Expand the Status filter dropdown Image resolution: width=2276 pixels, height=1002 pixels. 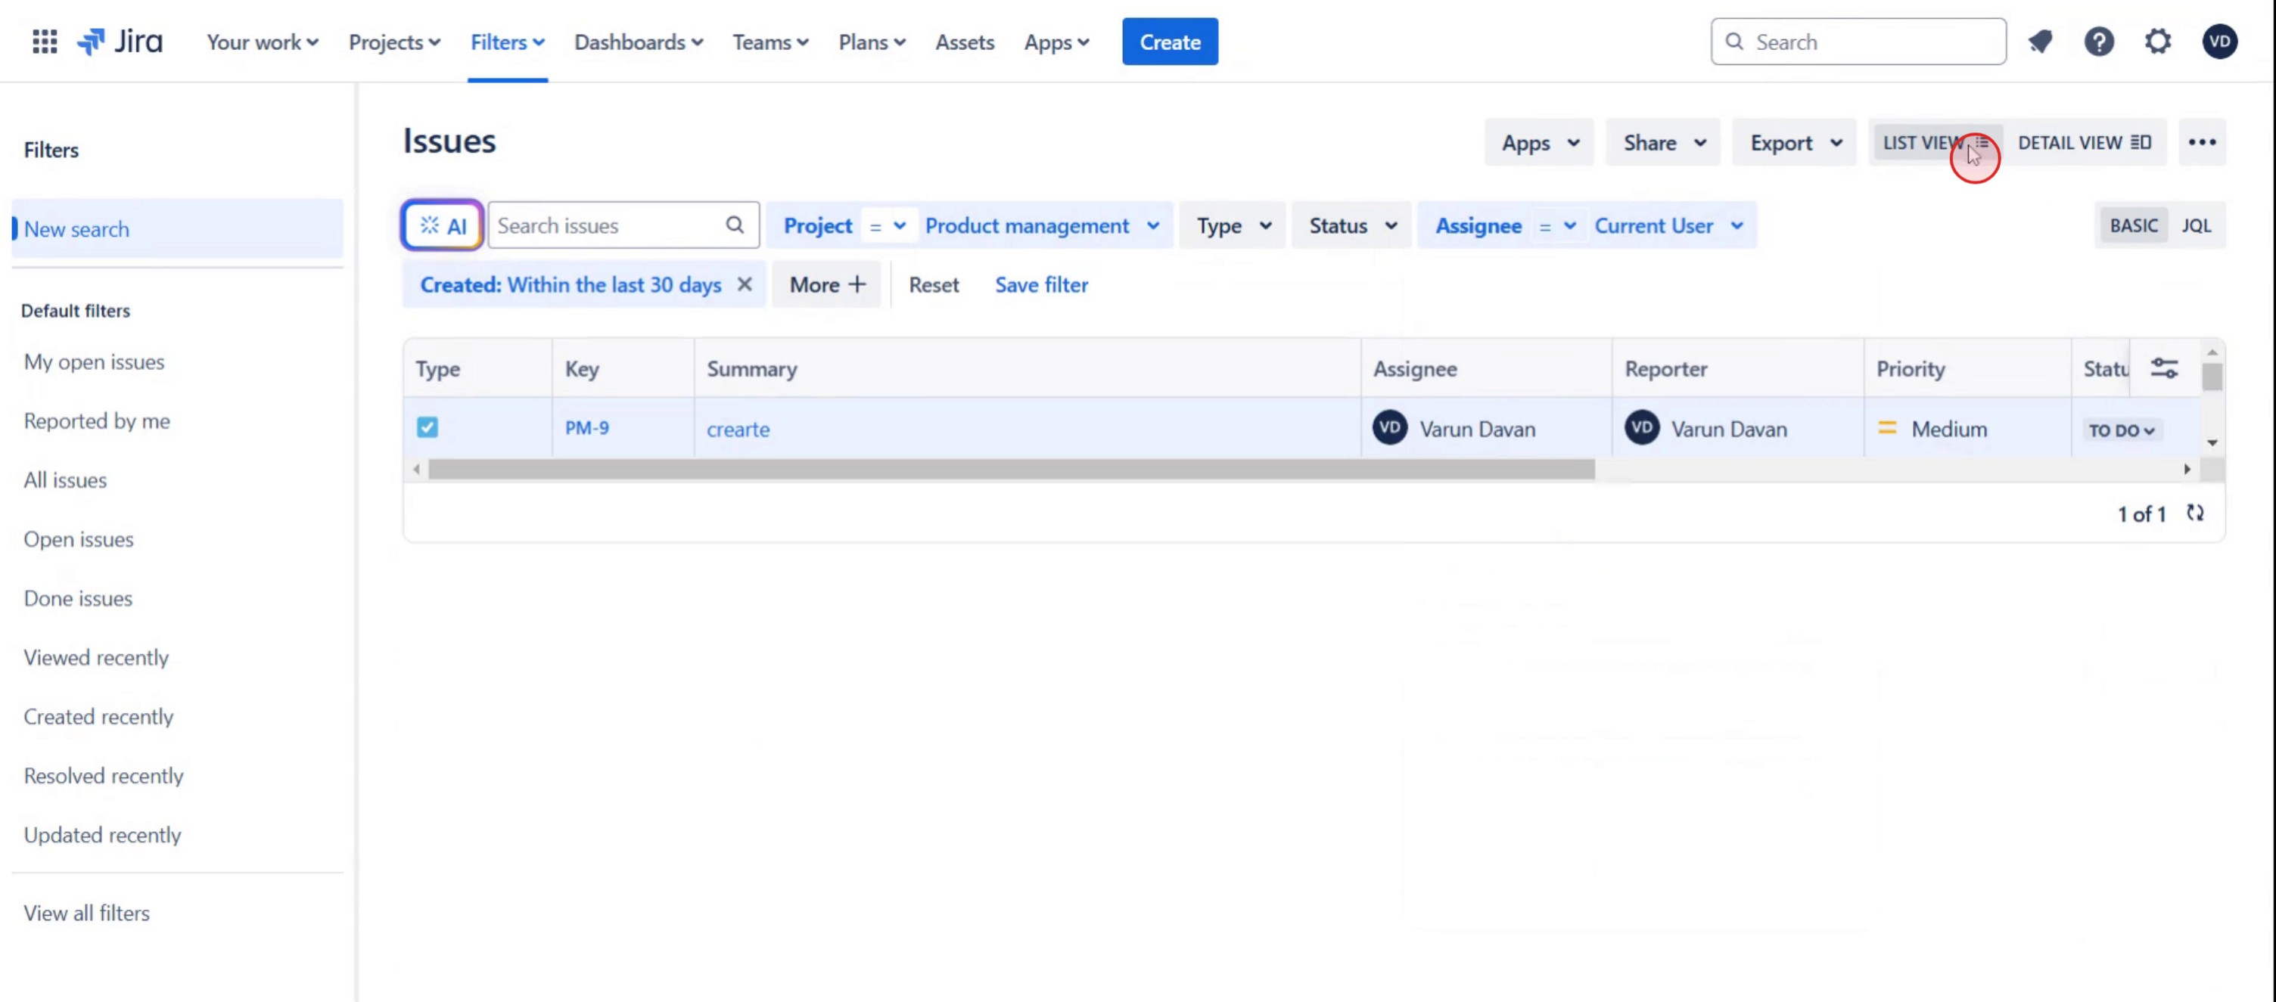point(1352,226)
